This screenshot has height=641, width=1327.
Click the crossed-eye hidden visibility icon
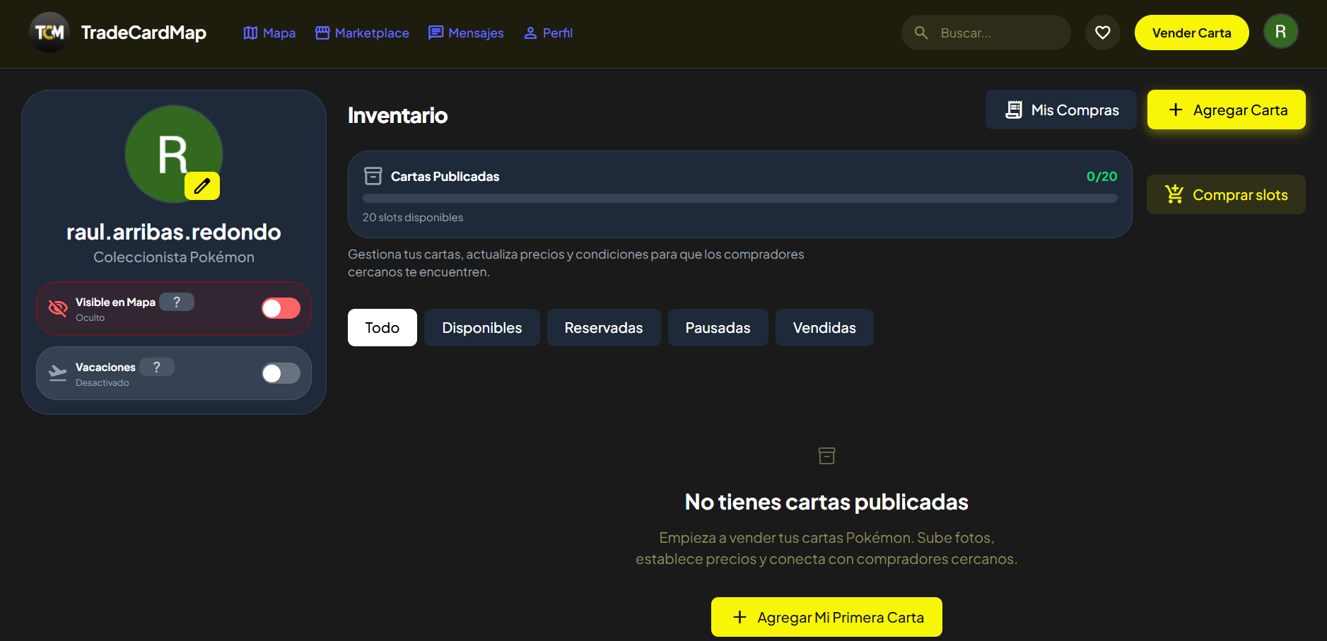click(x=57, y=308)
